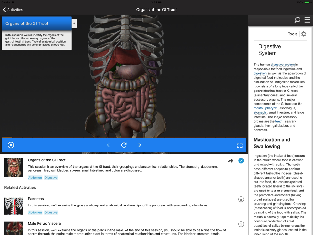Go to the next step arrow

(140, 145)
